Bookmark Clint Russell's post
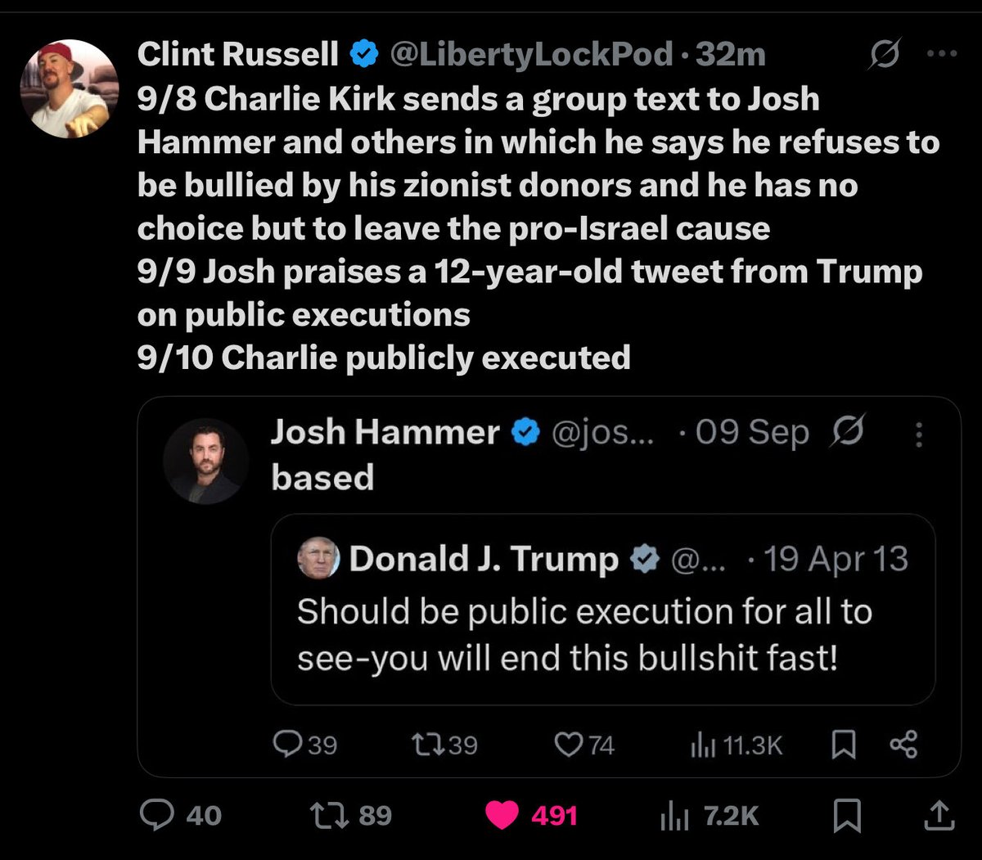This screenshot has width=982, height=860. (x=845, y=815)
